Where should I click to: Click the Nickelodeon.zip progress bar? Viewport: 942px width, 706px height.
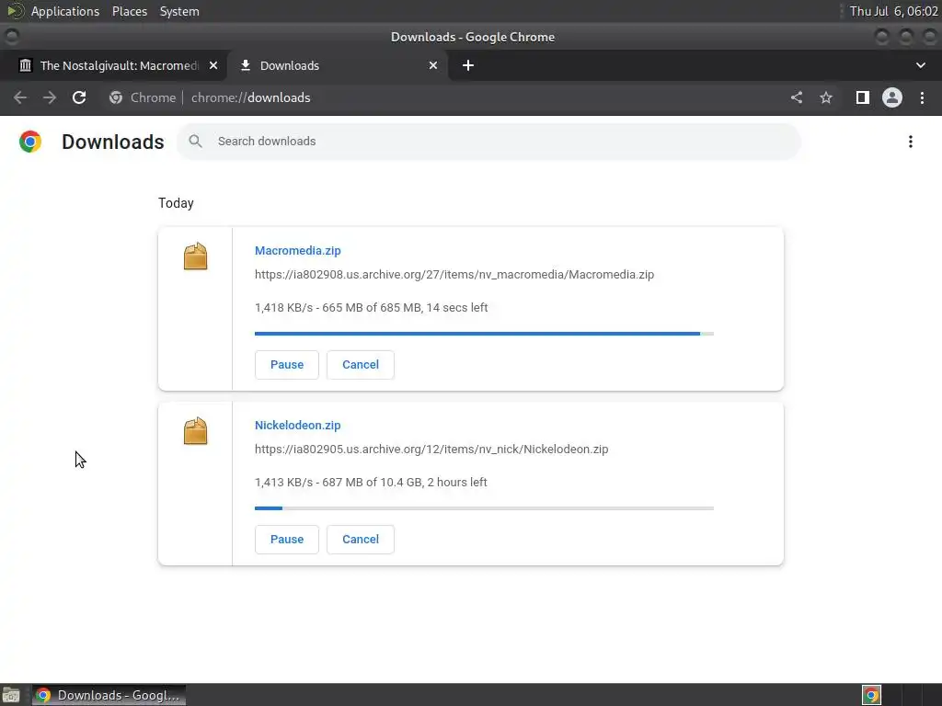click(484, 507)
